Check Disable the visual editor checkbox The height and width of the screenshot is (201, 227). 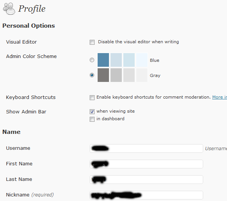(x=92, y=42)
